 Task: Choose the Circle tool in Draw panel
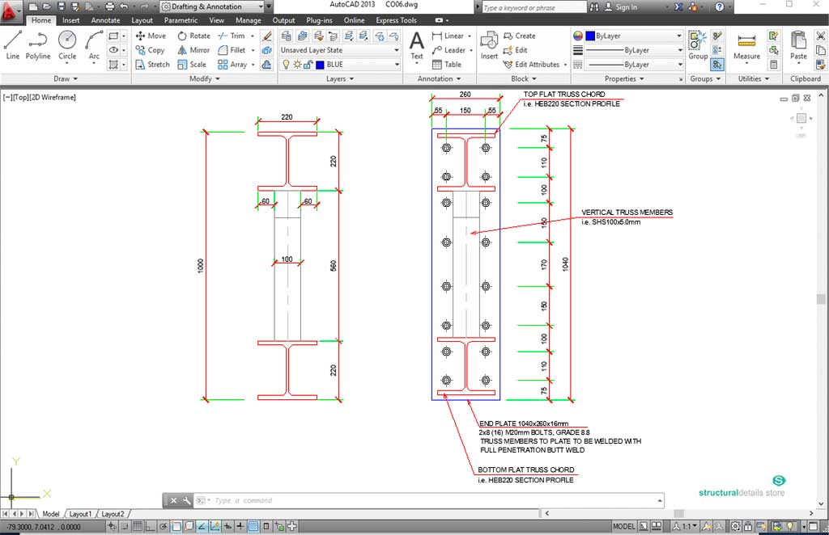(x=67, y=44)
